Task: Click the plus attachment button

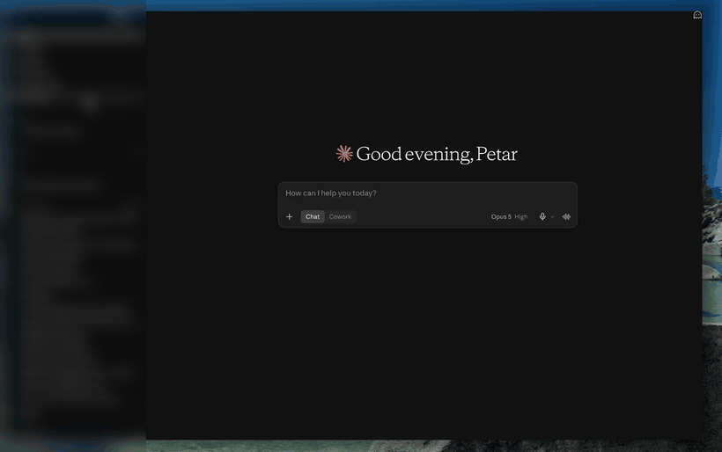Action: point(289,216)
